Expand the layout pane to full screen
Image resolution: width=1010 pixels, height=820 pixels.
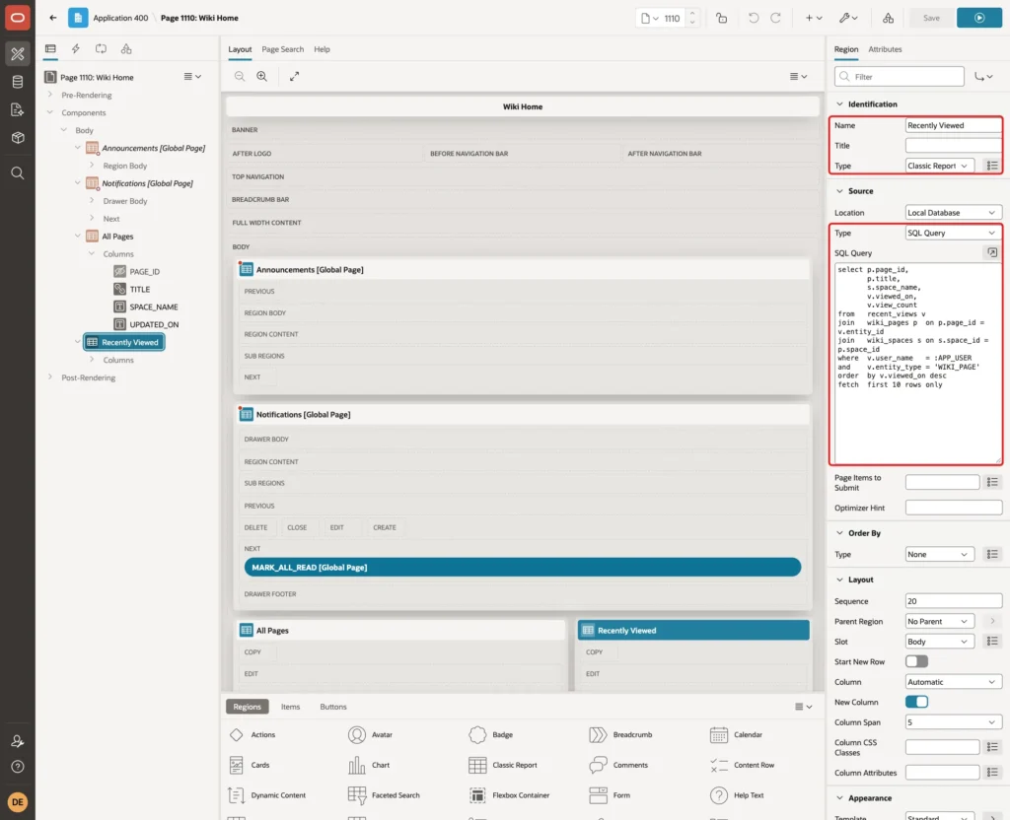(x=294, y=76)
